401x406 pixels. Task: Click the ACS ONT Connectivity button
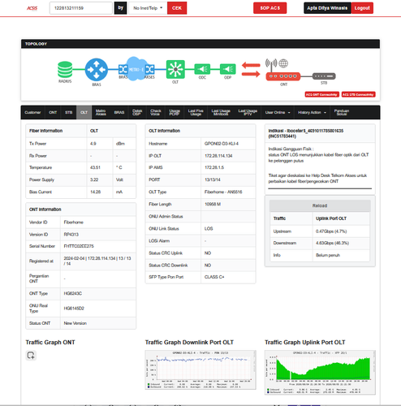(321, 94)
